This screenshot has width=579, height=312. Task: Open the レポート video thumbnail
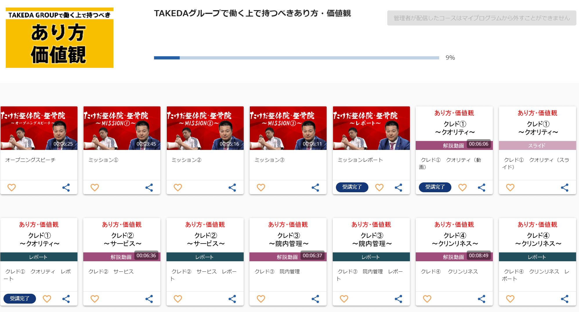371,128
